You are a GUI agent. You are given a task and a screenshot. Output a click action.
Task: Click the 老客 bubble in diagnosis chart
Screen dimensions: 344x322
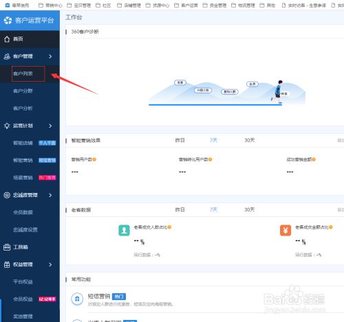coord(180,82)
